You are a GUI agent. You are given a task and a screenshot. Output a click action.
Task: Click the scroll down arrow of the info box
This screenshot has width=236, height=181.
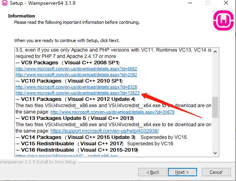(215, 153)
